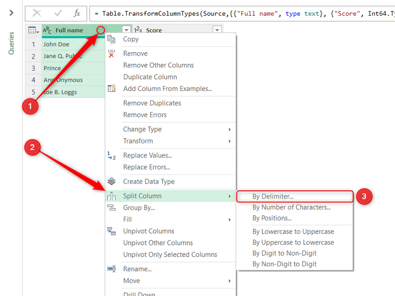
Task: Click the formula bar checkmark to confirm
Action: point(58,13)
